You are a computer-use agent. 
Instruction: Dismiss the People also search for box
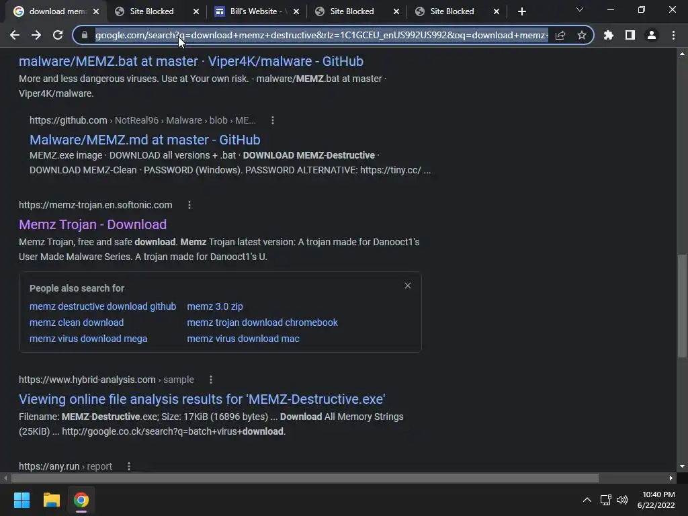click(x=408, y=286)
